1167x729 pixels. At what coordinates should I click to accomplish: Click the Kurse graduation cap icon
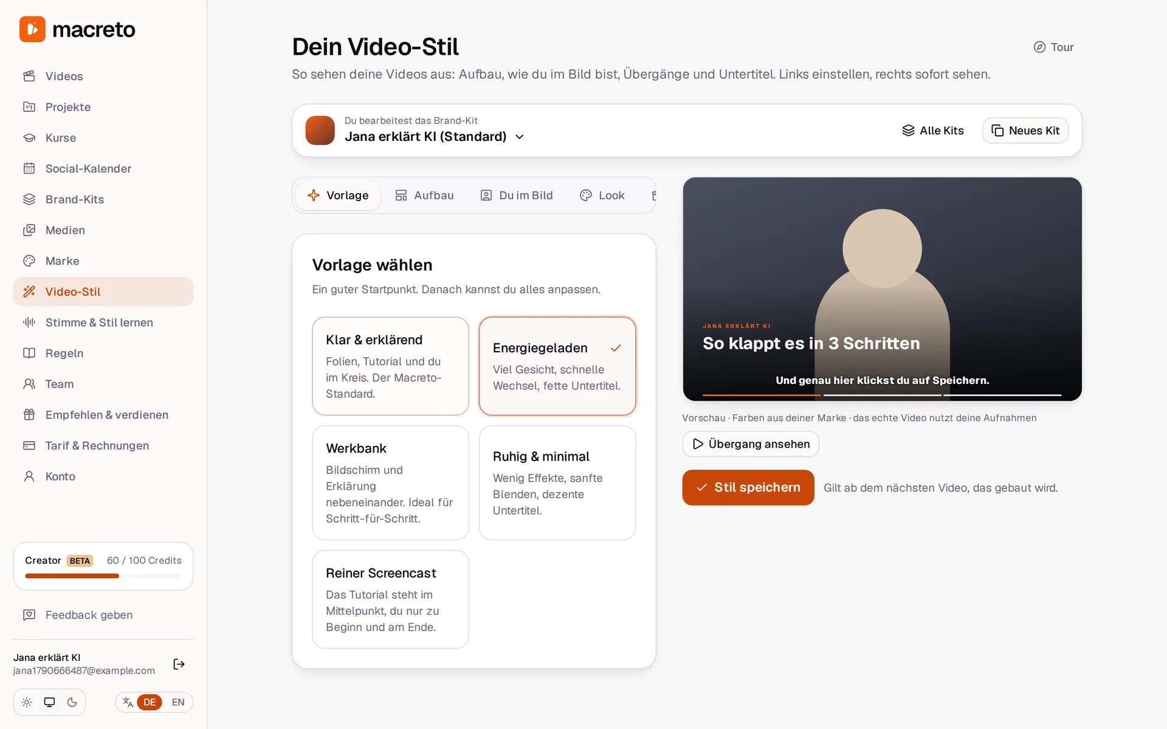click(x=29, y=138)
